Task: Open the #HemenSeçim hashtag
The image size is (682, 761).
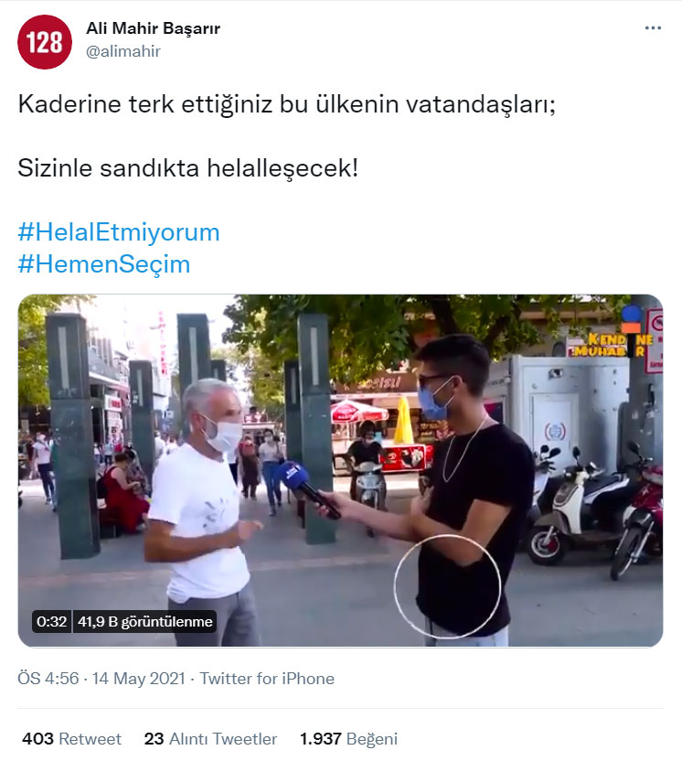Action: 104,264
